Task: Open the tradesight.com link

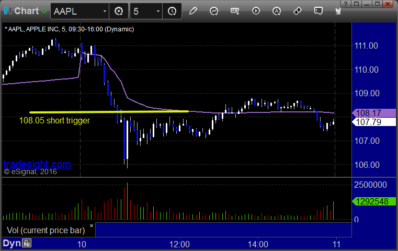Action: coord(37,164)
